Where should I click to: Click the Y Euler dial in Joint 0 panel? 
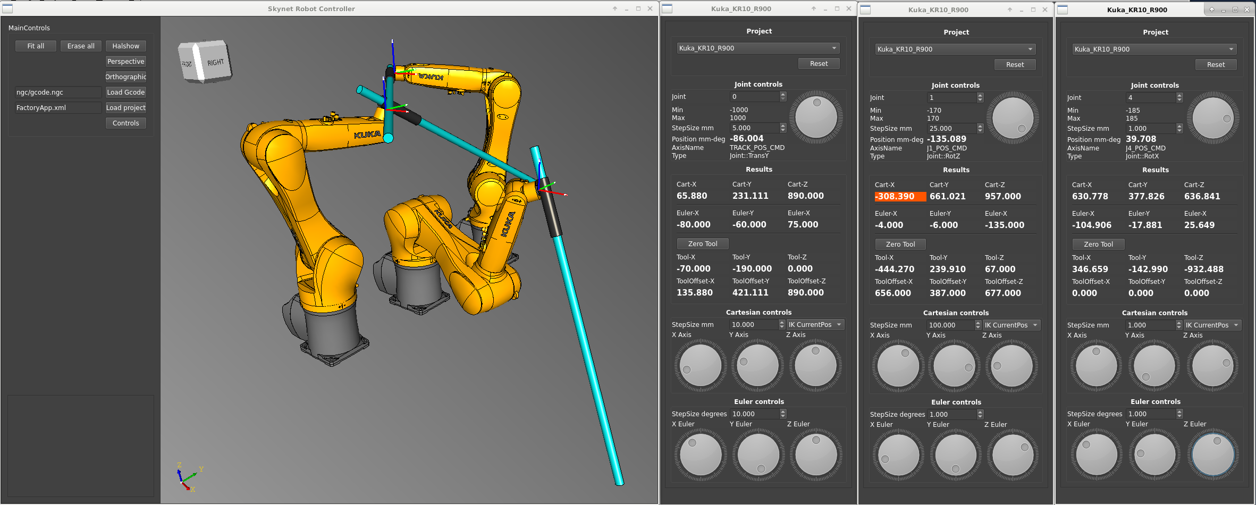point(758,455)
